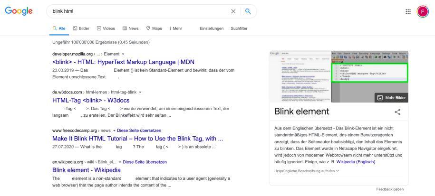The height and width of the screenshot is (196, 435).
Task: Clear the search box with the X icon
Action: tap(233, 11)
